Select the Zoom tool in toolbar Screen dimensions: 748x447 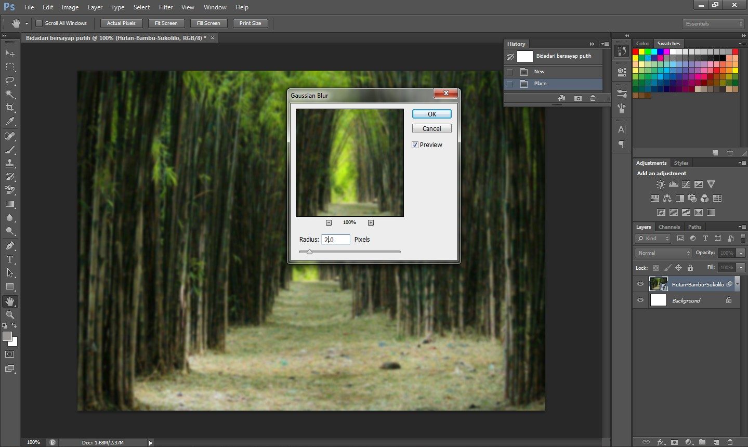click(10, 315)
